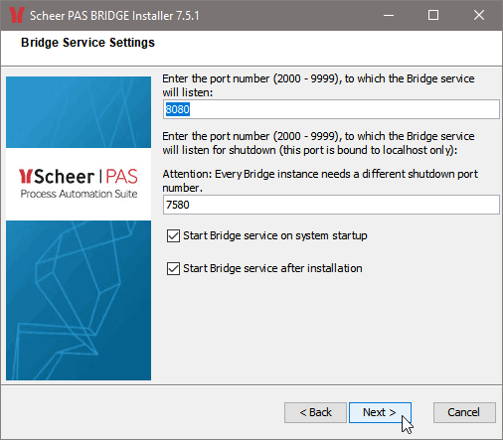This screenshot has height=440, width=503.
Task: Click the upper blue banner above the logo
Action: pyautogui.click(x=79, y=112)
